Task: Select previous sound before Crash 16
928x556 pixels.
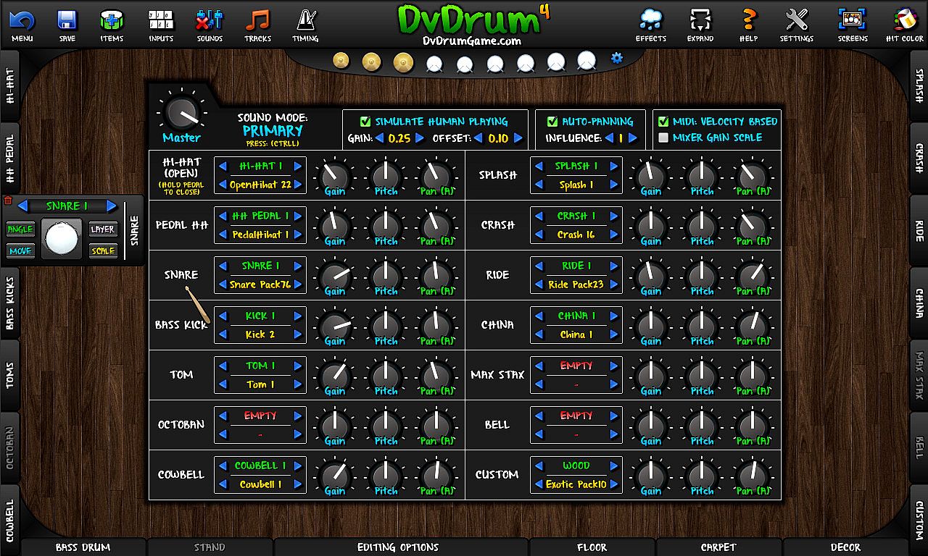Action: 539,235
